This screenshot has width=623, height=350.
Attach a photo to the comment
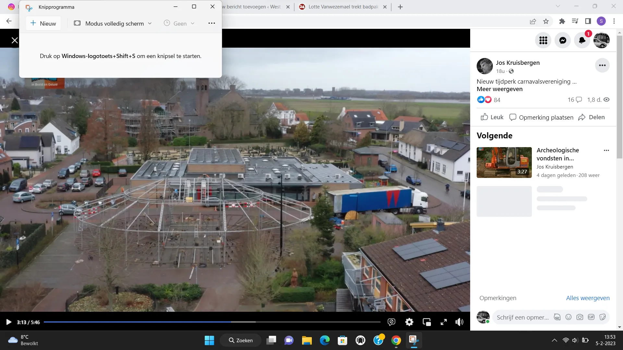[x=580, y=317]
